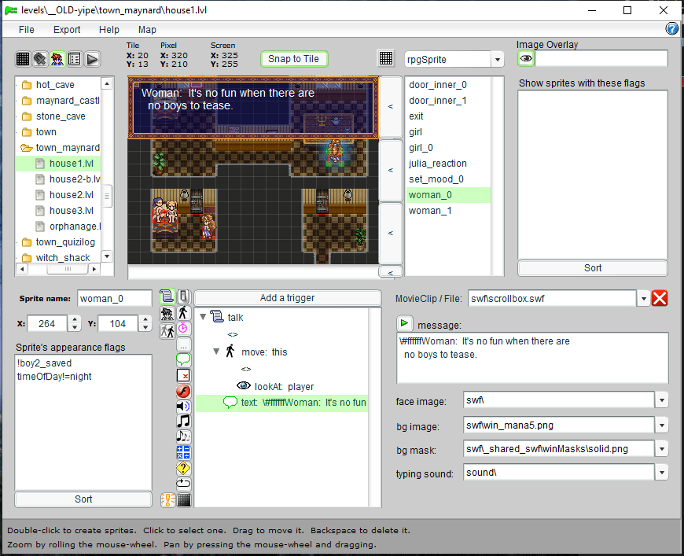Open the bg image dropdown arrow
Viewport: 684px width, 556px height.
pyautogui.click(x=662, y=425)
